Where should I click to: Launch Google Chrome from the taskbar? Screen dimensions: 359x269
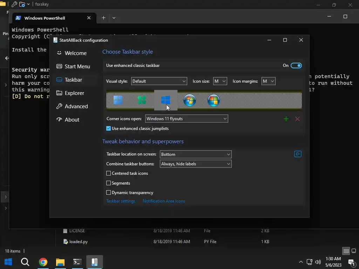click(43, 262)
